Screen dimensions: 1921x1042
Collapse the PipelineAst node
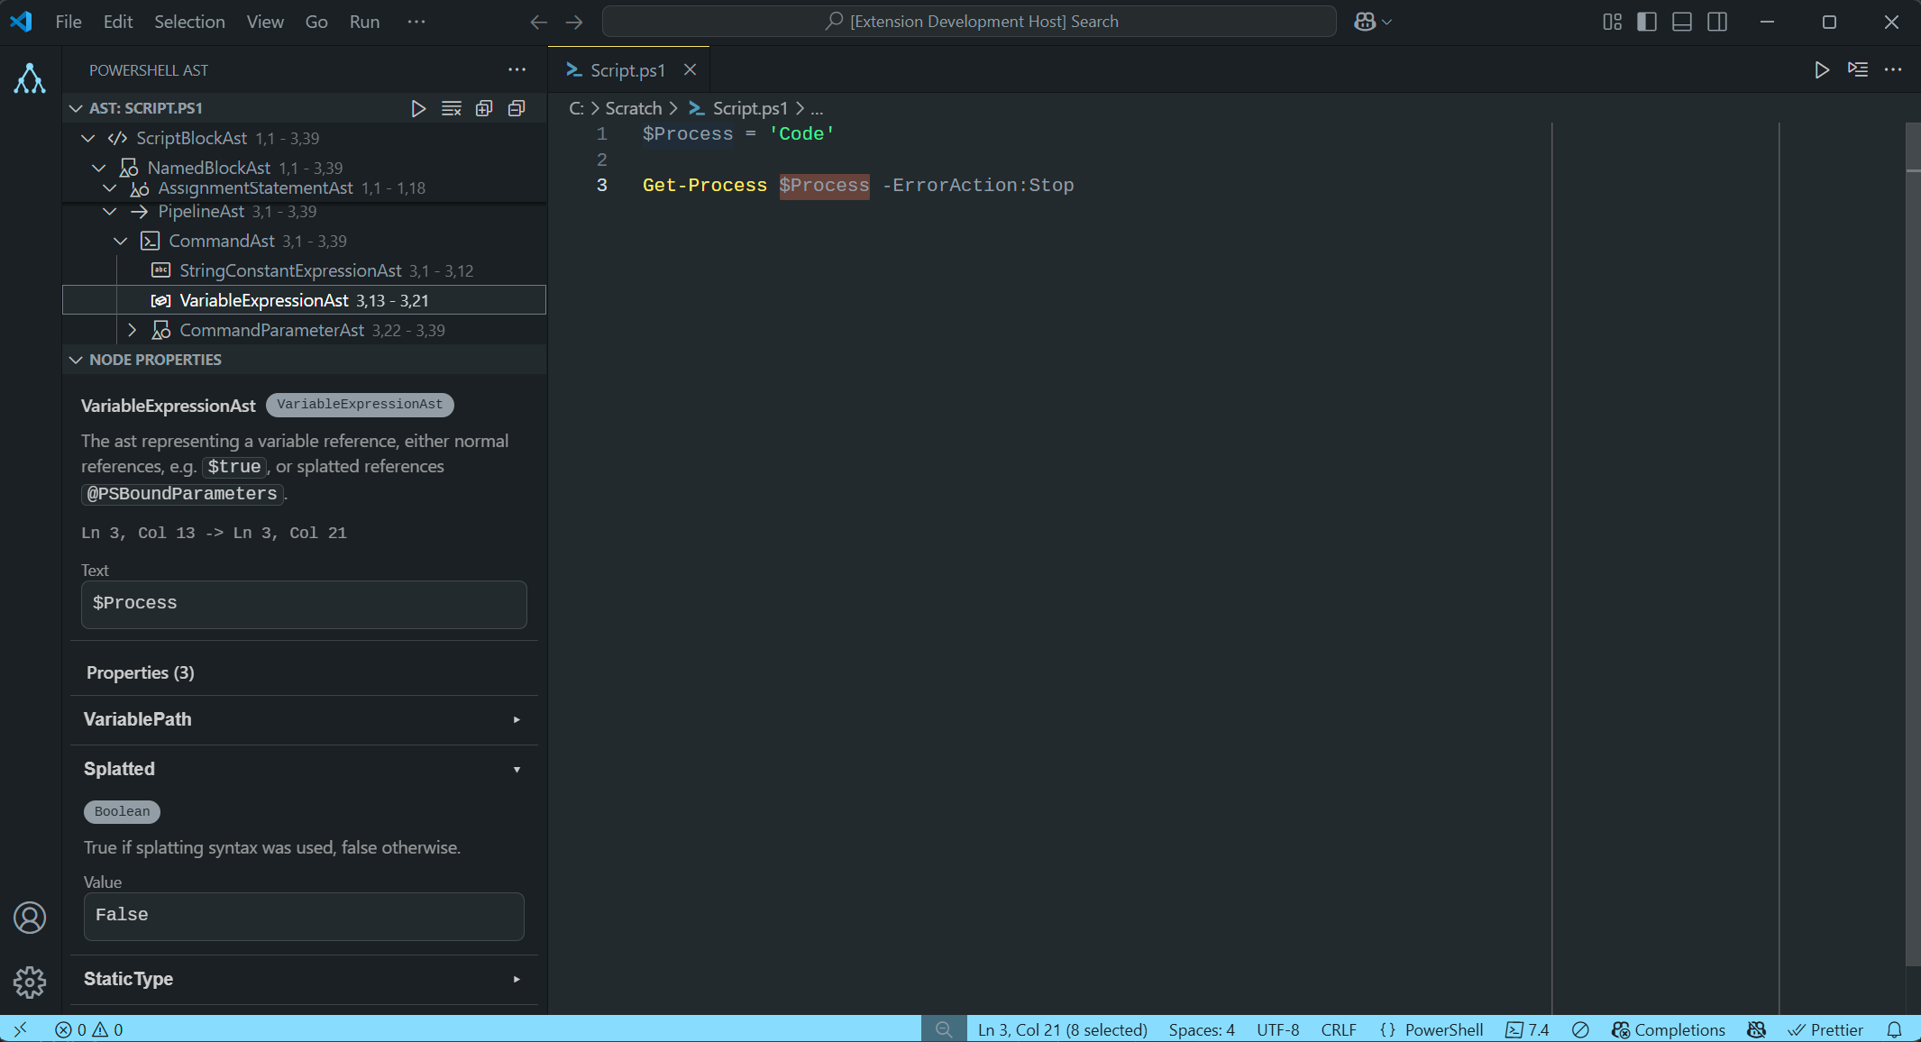(x=110, y=211)
